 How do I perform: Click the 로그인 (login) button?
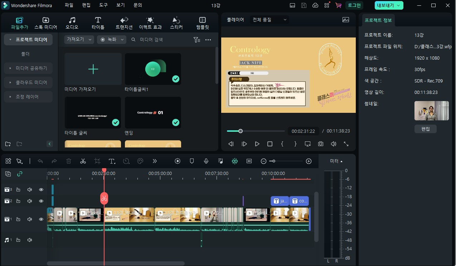click(x=354, y=5)
